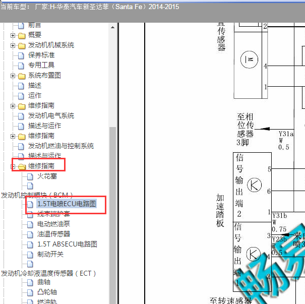Click the document icon beside 保养标准
The width and height of the screenshot is (305, 304).
21,55
